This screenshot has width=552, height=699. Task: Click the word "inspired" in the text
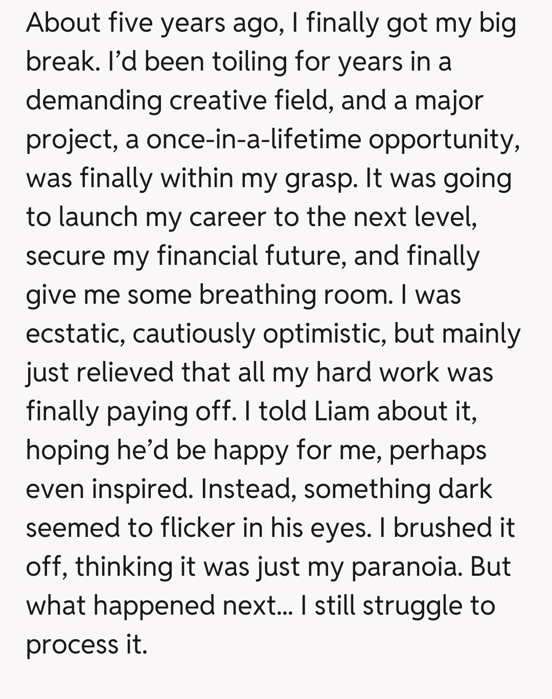tap(139, 489)
